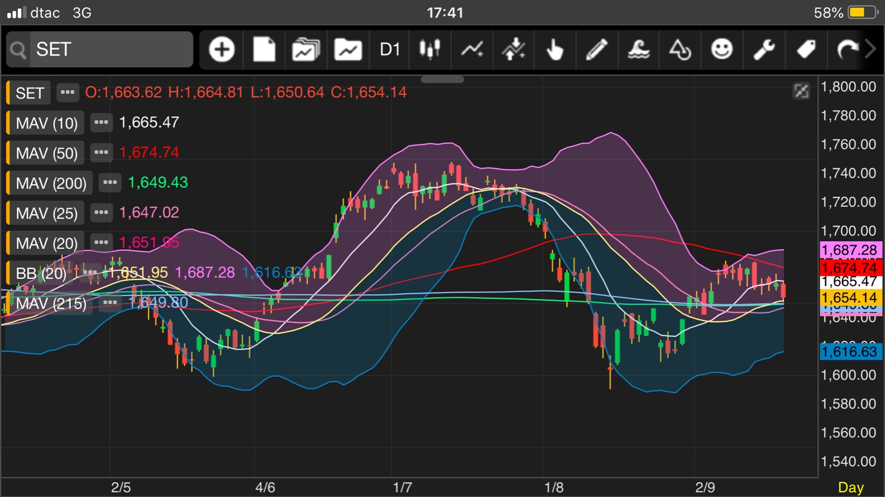
Task: Click the gray drag handle above chart
Action: 442,79
